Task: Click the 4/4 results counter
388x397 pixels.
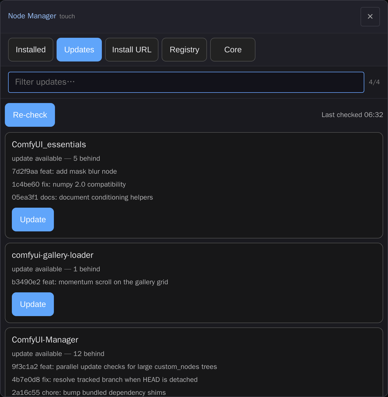Action: click(374, 82)
